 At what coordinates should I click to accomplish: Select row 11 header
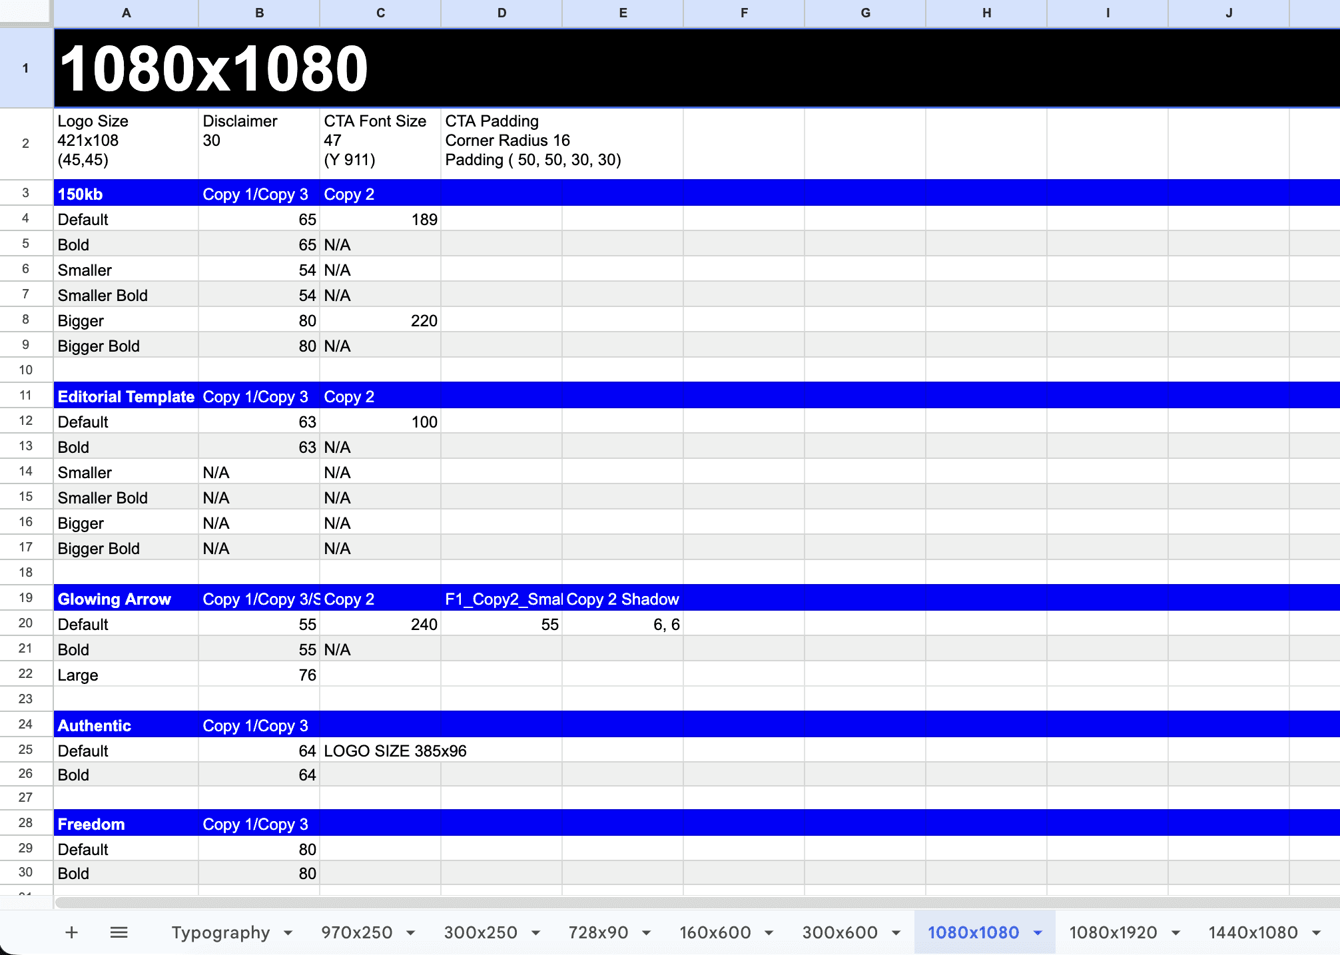pyautogui.click(x=26, y=396)
